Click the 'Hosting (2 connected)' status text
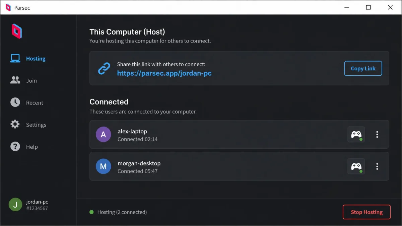Screen dimensions: 402x226 [x=122, y=212]
